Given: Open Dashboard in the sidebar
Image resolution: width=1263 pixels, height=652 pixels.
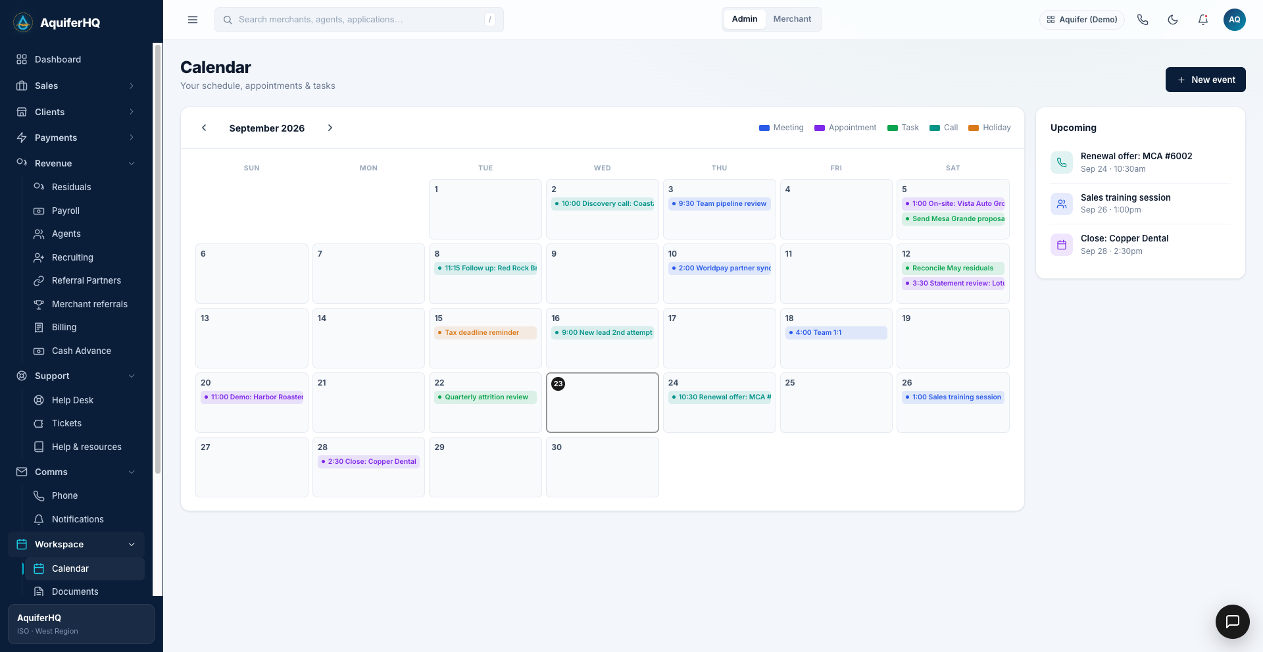Looking at the screenshot, I should pos(76,59).
